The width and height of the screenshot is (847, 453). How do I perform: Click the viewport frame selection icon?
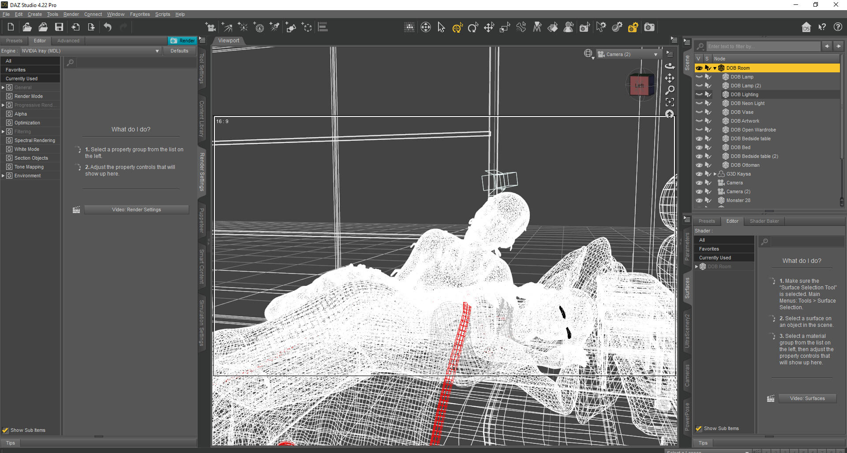(670, 102)
